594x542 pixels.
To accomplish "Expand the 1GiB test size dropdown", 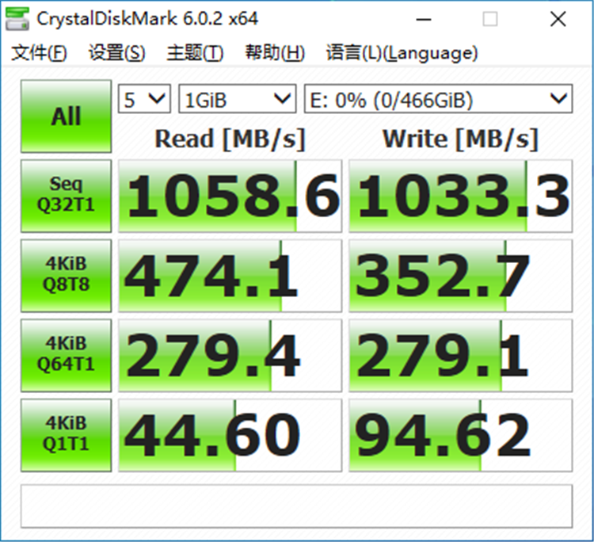I will point(238,100).
